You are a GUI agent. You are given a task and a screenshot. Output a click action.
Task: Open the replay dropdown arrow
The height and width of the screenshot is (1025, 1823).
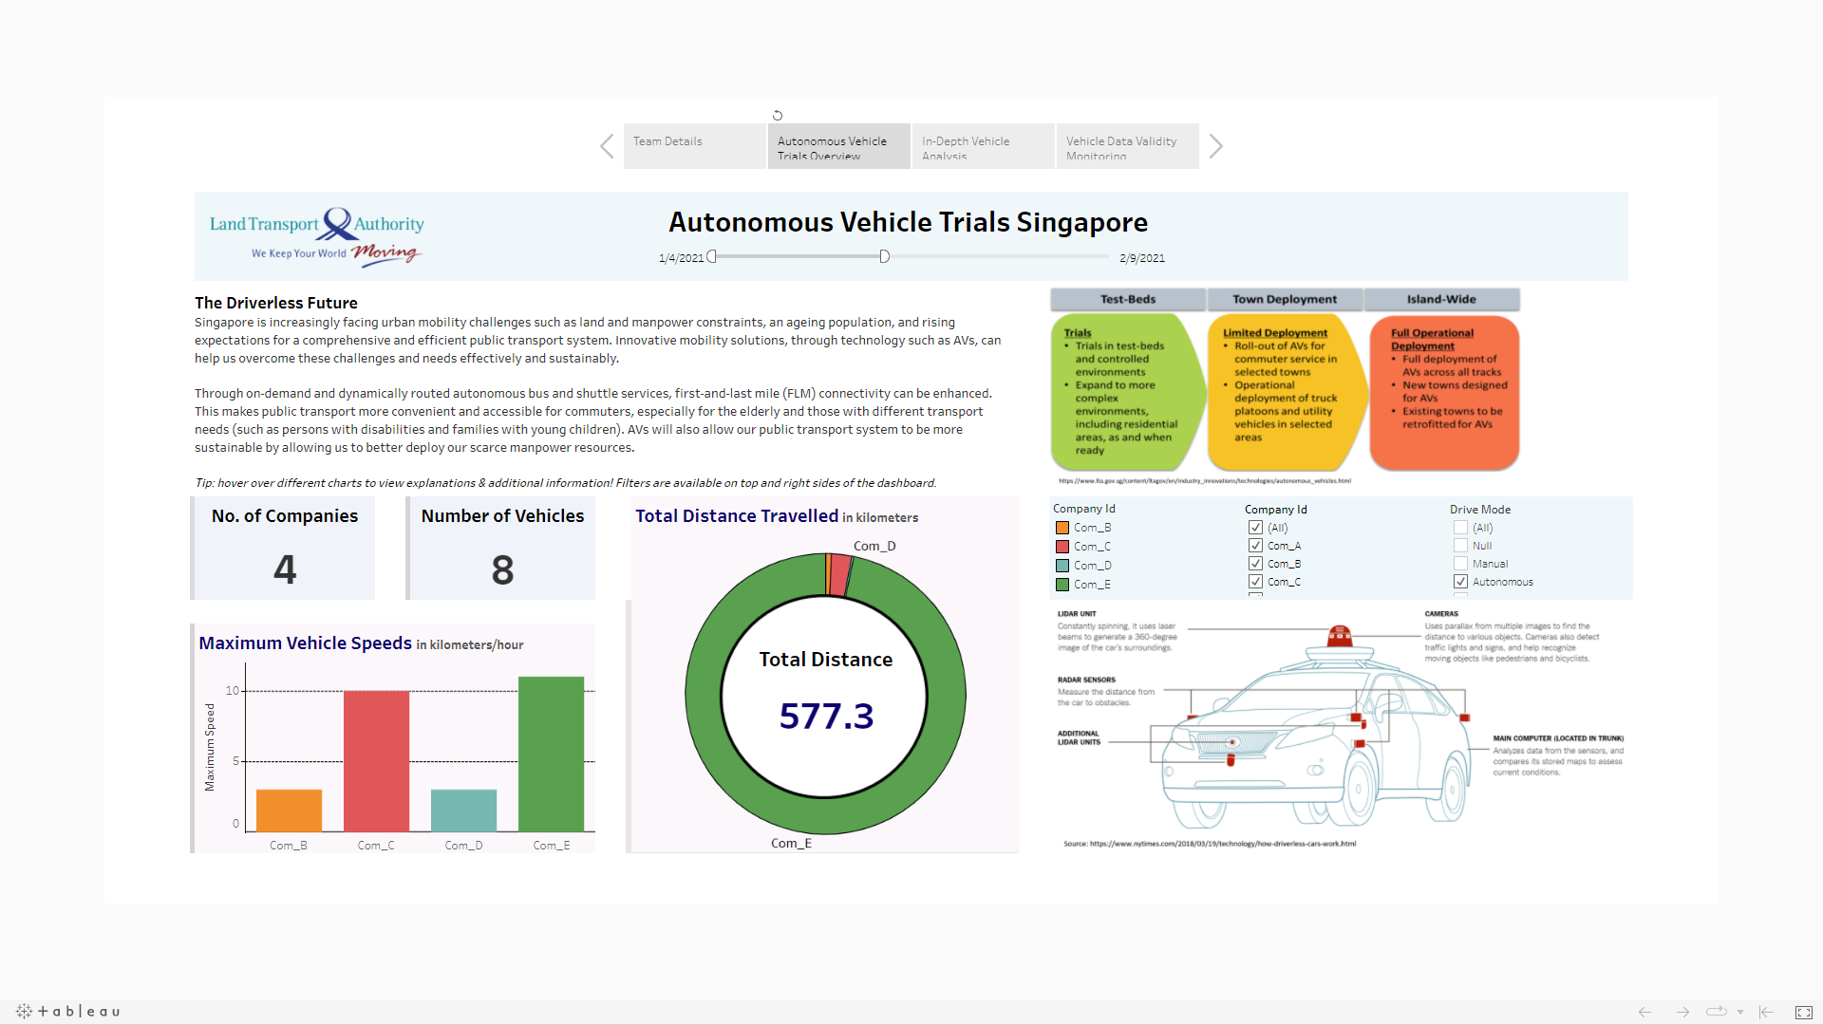[x=1740, y=1012]
